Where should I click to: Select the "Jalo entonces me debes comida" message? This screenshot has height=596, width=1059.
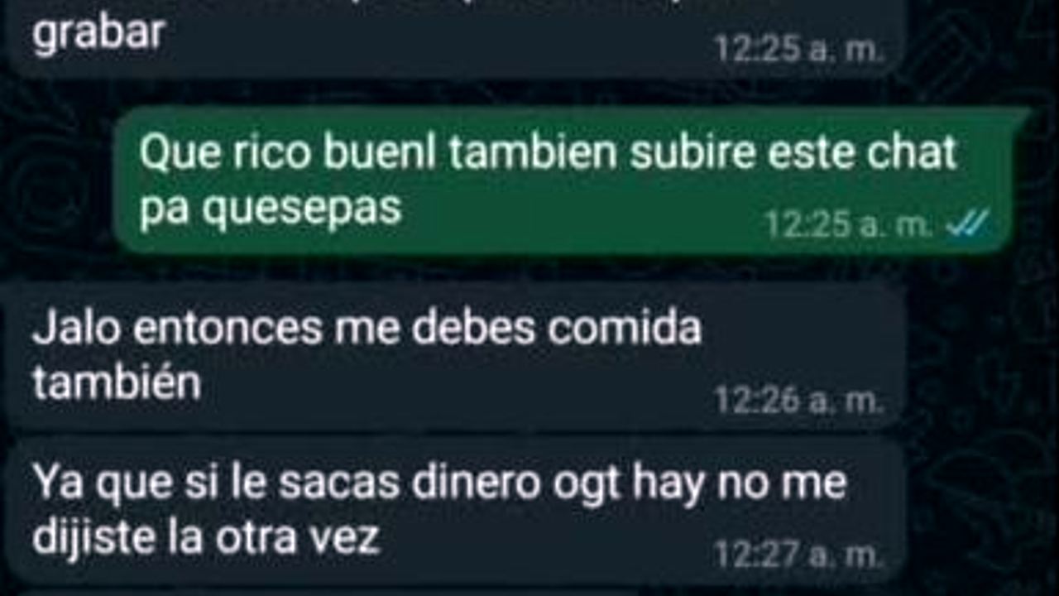[456, 356]
